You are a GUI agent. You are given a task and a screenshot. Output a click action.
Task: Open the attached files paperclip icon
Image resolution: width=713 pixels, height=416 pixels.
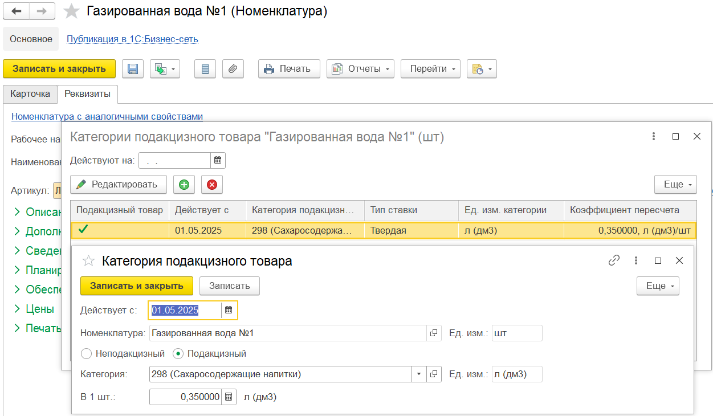pos(233,69)
